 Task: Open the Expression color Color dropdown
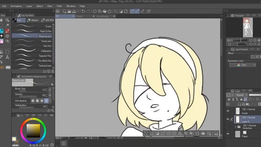[x=243, y=65]
